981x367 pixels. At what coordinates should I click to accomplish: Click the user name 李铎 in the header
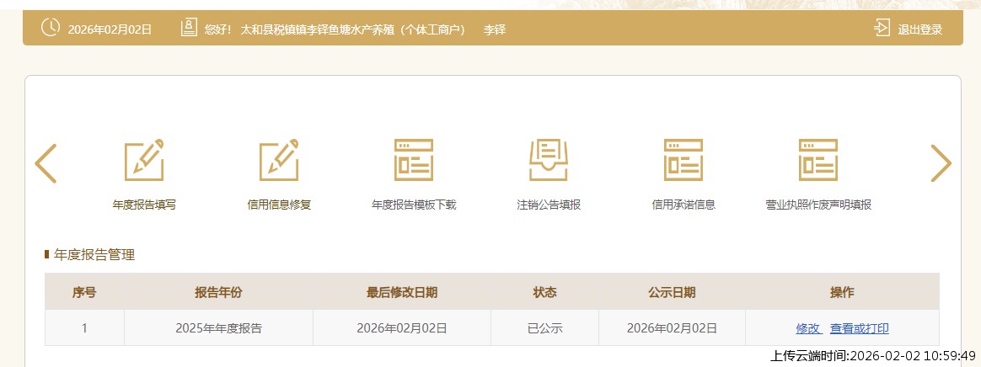click(494, 29)
